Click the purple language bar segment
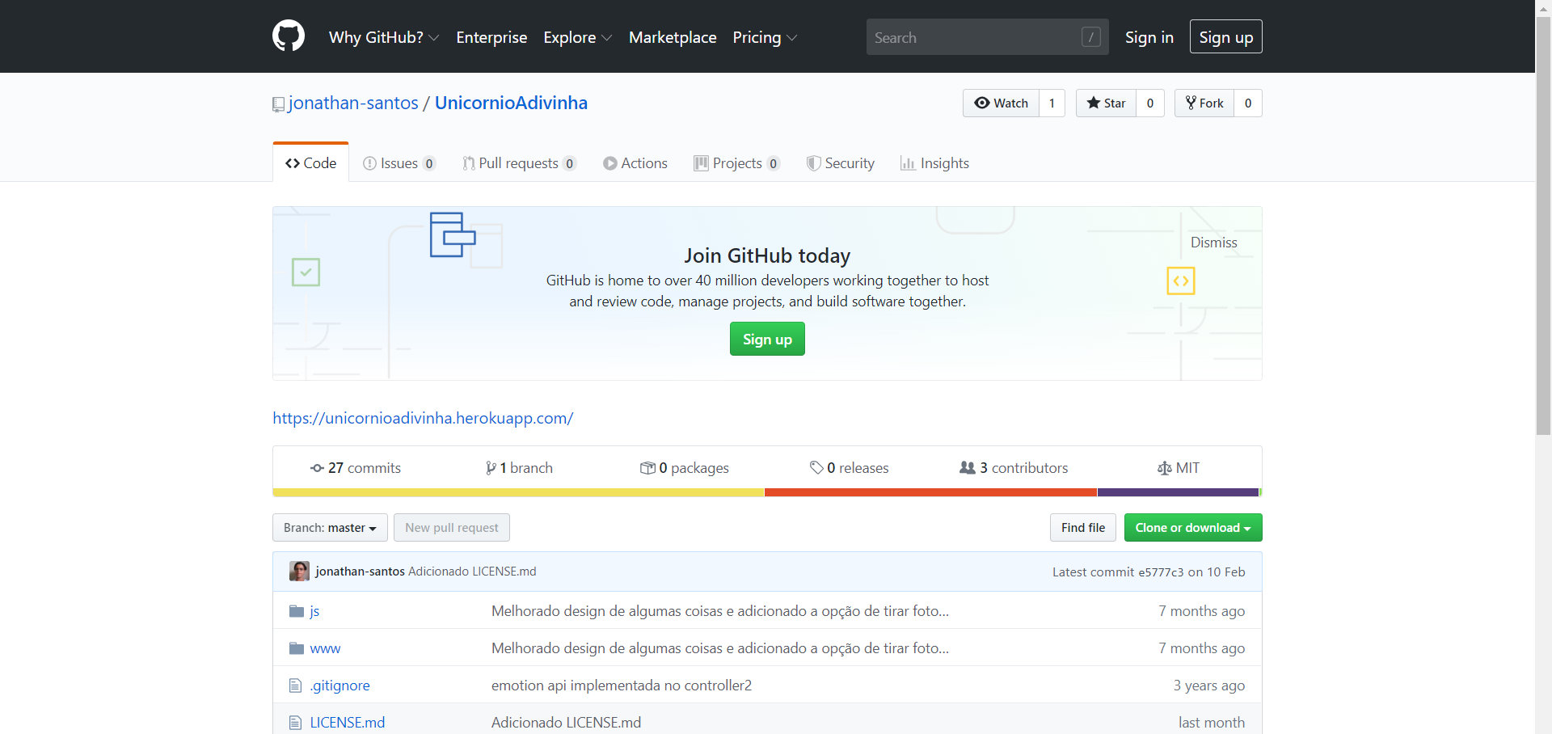This screenshot has width=1552, height=734. (x=1178, y=492)
